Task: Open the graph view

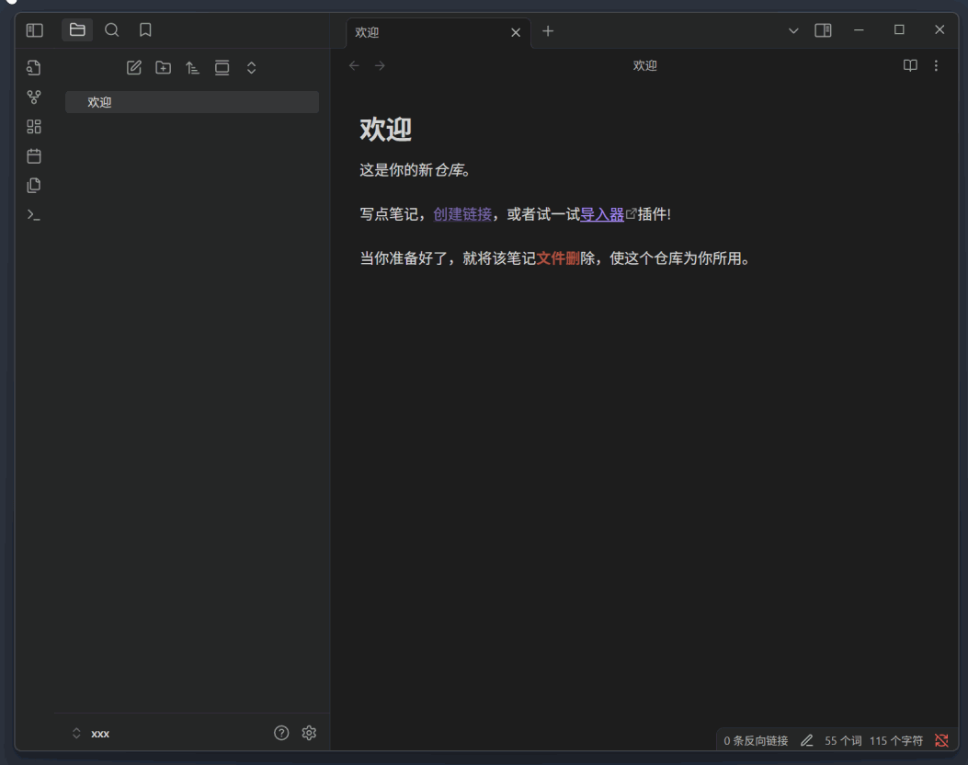Action: tap(34, 97)
